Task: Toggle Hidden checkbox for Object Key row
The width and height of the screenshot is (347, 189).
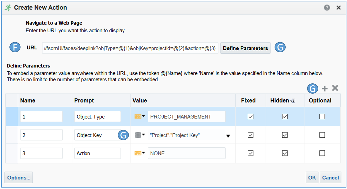Action: pos(285,135)
